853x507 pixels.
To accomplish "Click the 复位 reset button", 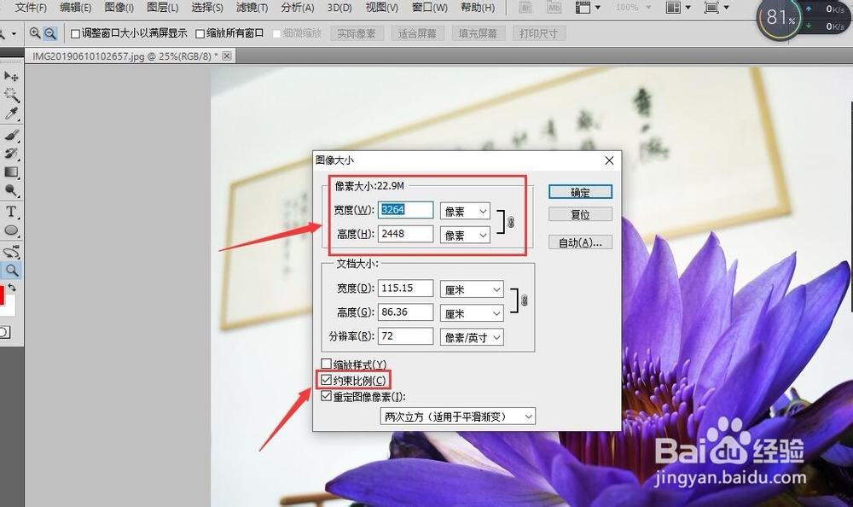I will [580, 214].
